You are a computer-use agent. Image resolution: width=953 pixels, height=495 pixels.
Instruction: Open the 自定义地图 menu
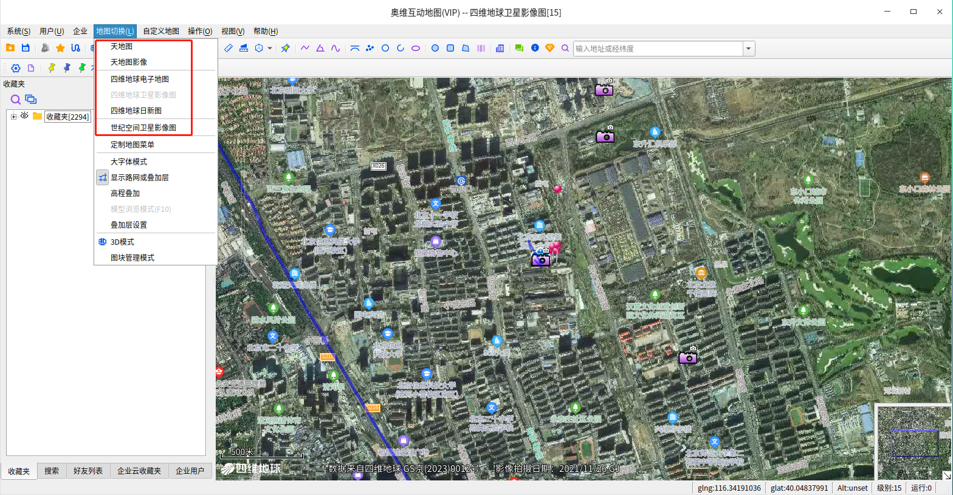click(161, 31)
